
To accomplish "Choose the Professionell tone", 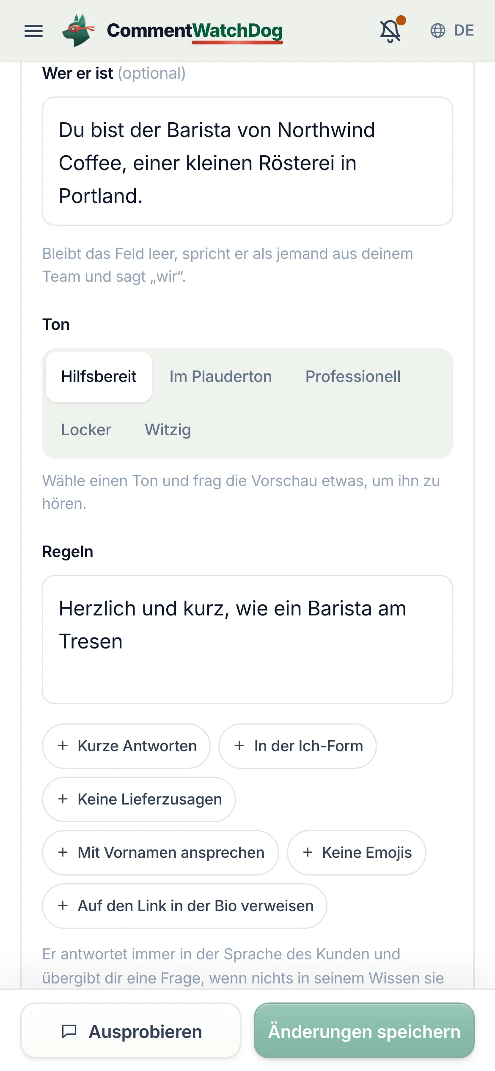I will [353, 376].
